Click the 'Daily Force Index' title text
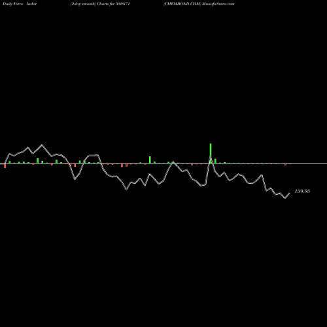 (20, 4)
